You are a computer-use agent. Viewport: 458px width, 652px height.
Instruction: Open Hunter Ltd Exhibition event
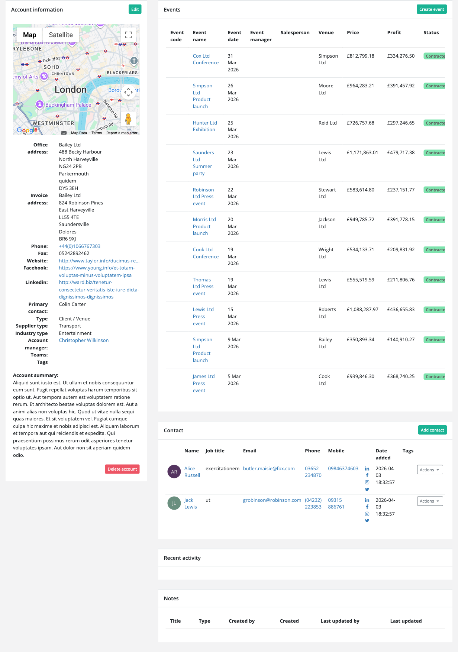click(205, 126)
